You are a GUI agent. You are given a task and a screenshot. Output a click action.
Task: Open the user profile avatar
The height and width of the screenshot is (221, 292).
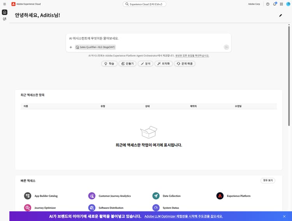click(288, 4)
